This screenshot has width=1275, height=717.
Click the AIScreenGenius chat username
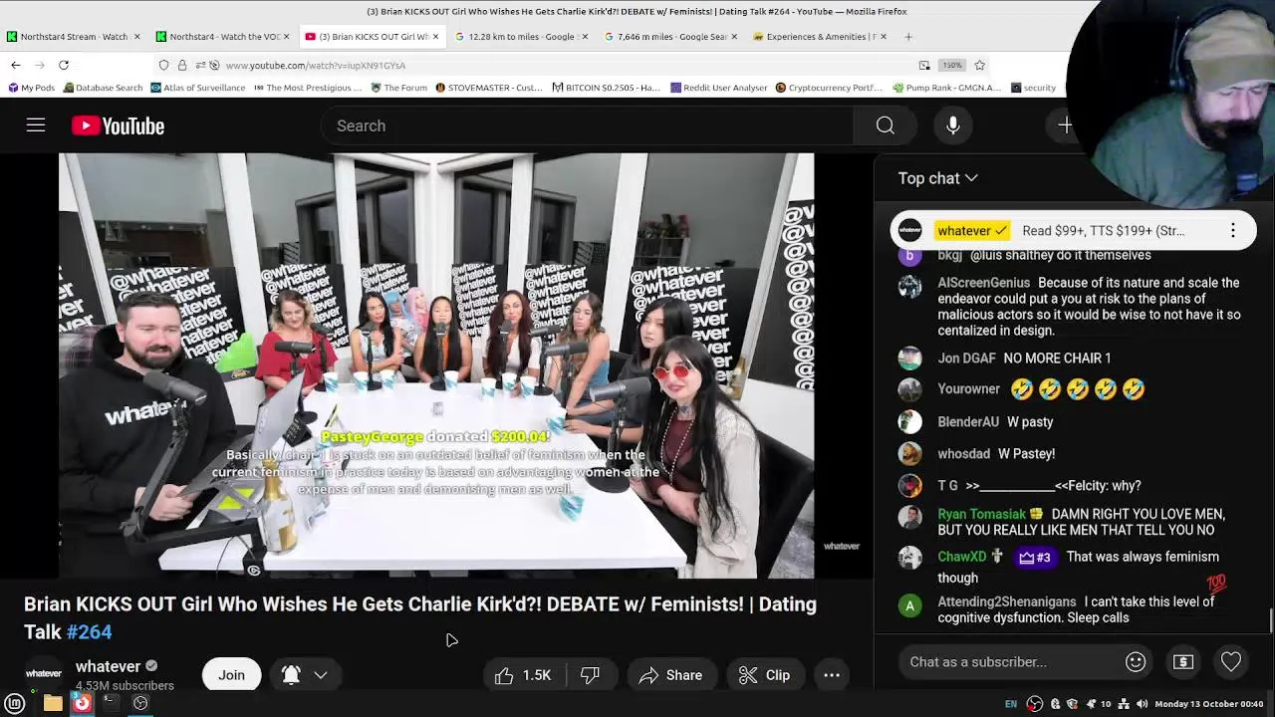(983, 283)
